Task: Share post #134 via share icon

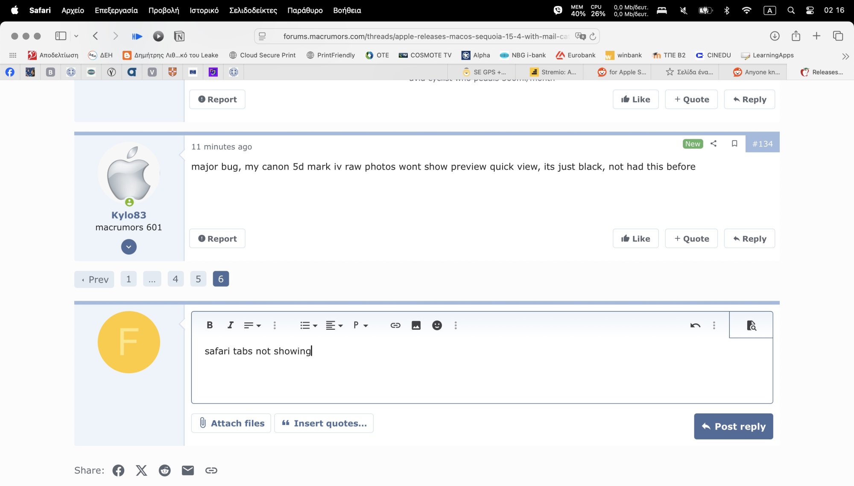Action: (x=714, y=143)
